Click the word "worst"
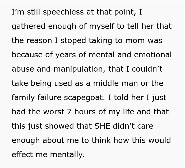This screenshot has height=168, width=185. pyautogui.click(x=54, y=112)
